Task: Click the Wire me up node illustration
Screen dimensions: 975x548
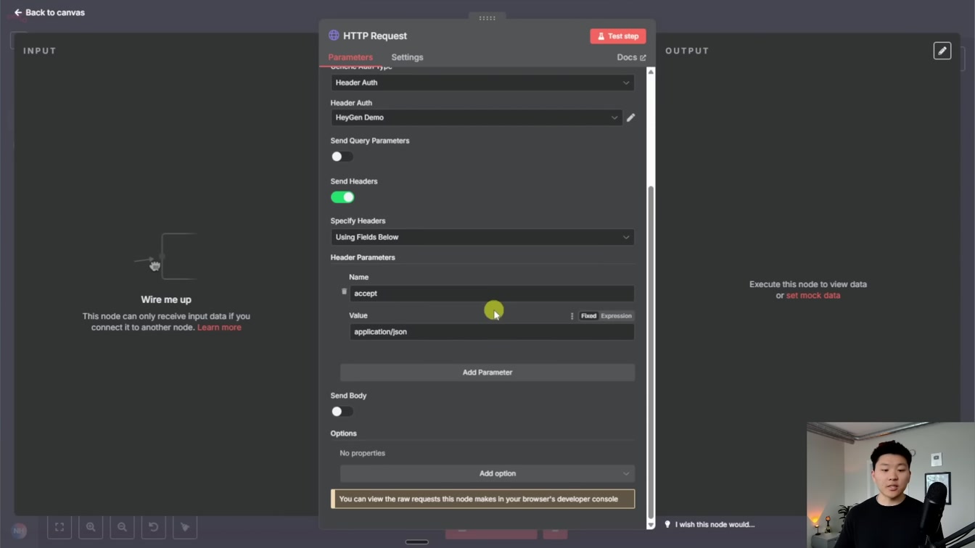Action: 166,257
